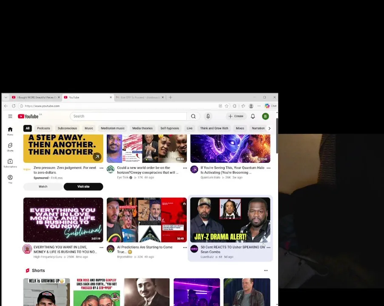This screenshot has height=306, width=384.
Task: Open the YouTube hamburger guide menu
Action: click(10, 116)
